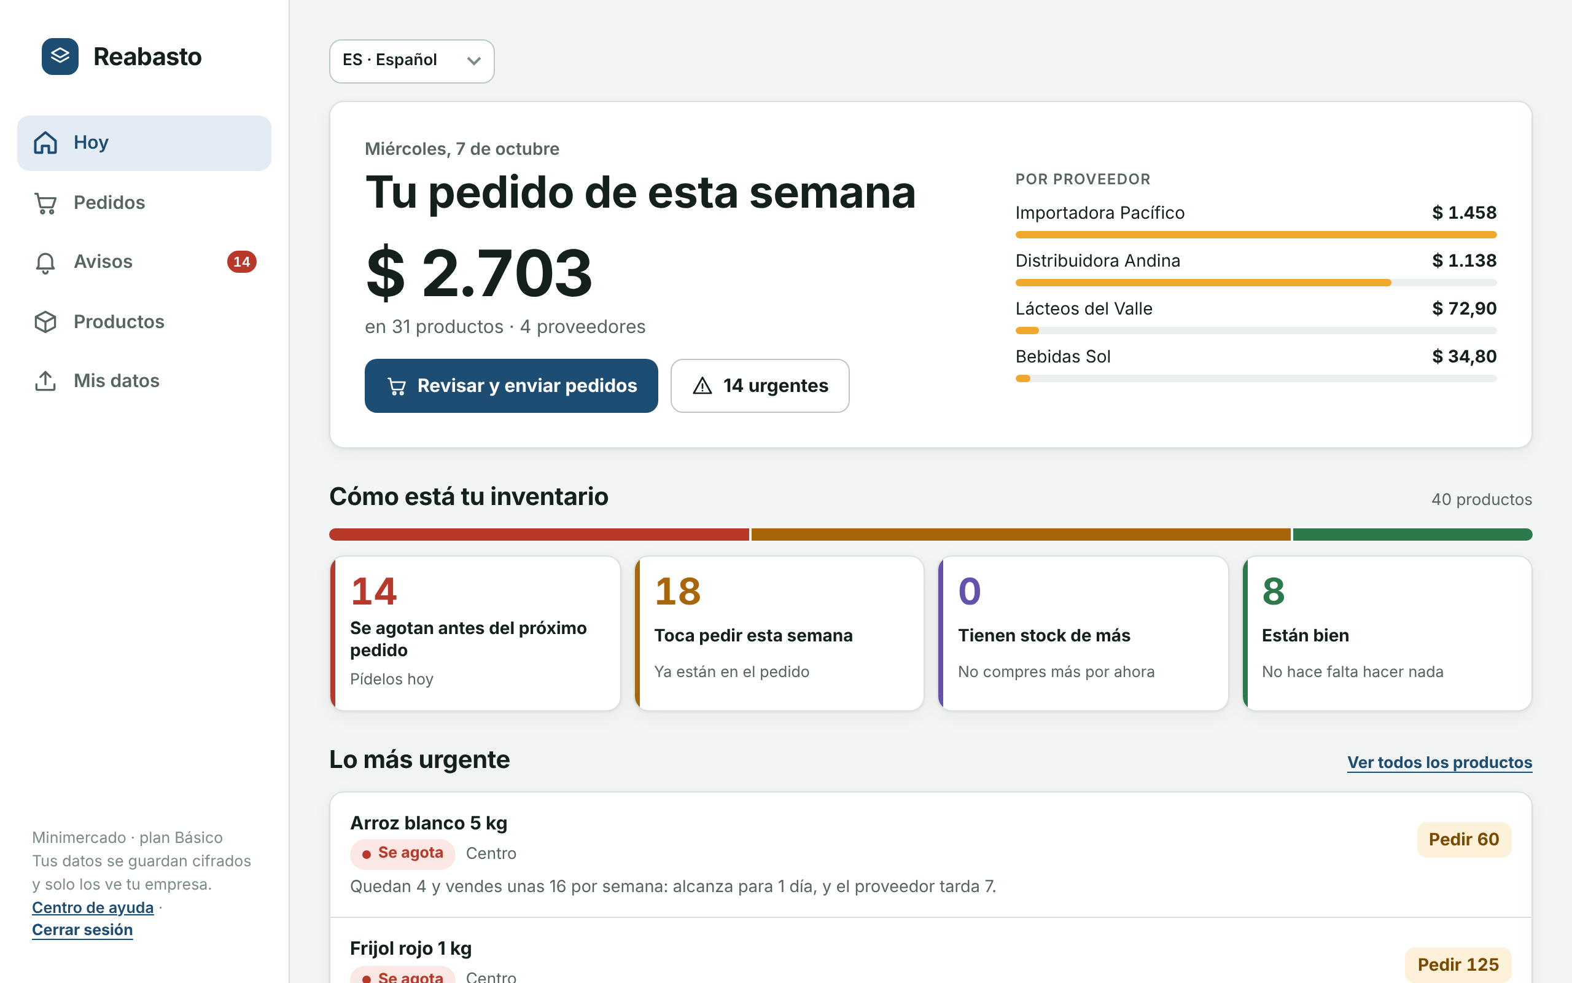
Task: Click the Reabasto logo icon
Action: tap(60, 57)
